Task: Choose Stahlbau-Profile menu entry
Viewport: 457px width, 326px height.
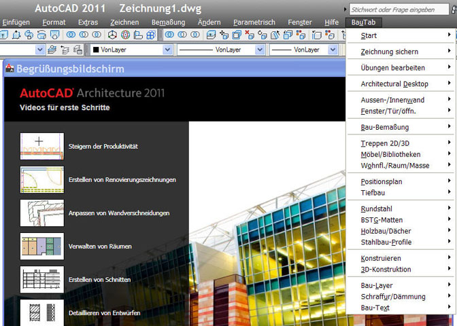Action: click(401, 242)
